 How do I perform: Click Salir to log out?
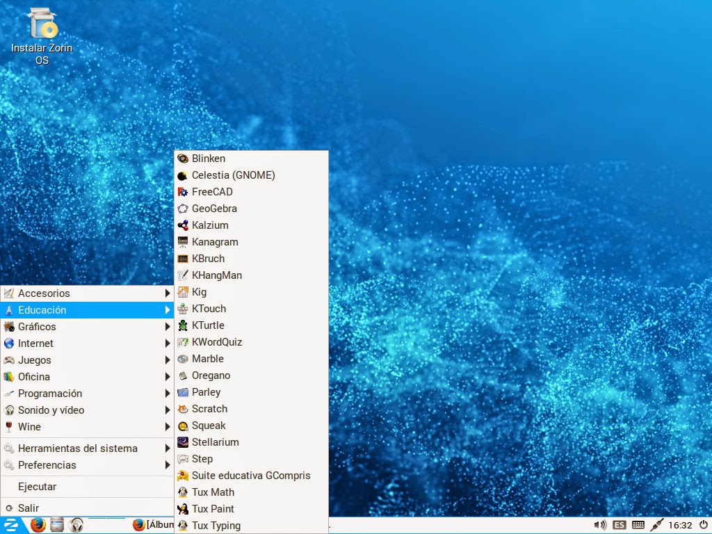(28, 508)
